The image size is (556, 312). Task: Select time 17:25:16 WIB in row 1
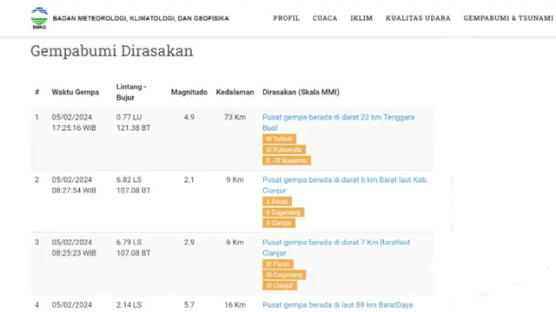(74, 128)
